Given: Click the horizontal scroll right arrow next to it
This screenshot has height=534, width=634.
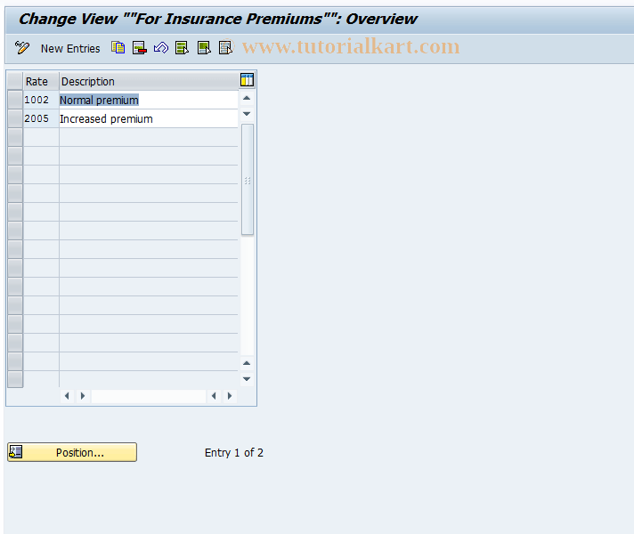Looking at the screenshot, I should (83, 396).
